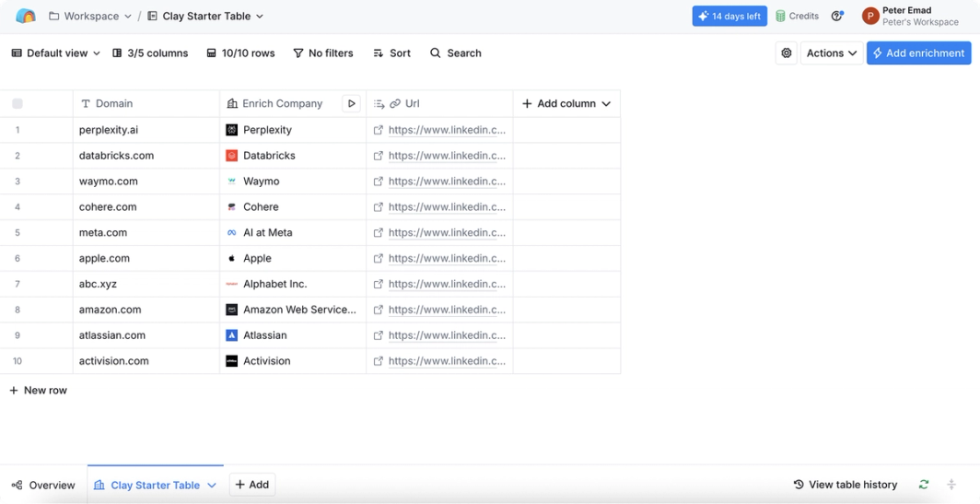980x504 pixels.
Task: Select the waymo.com domain cell
Action: (146, 182)
